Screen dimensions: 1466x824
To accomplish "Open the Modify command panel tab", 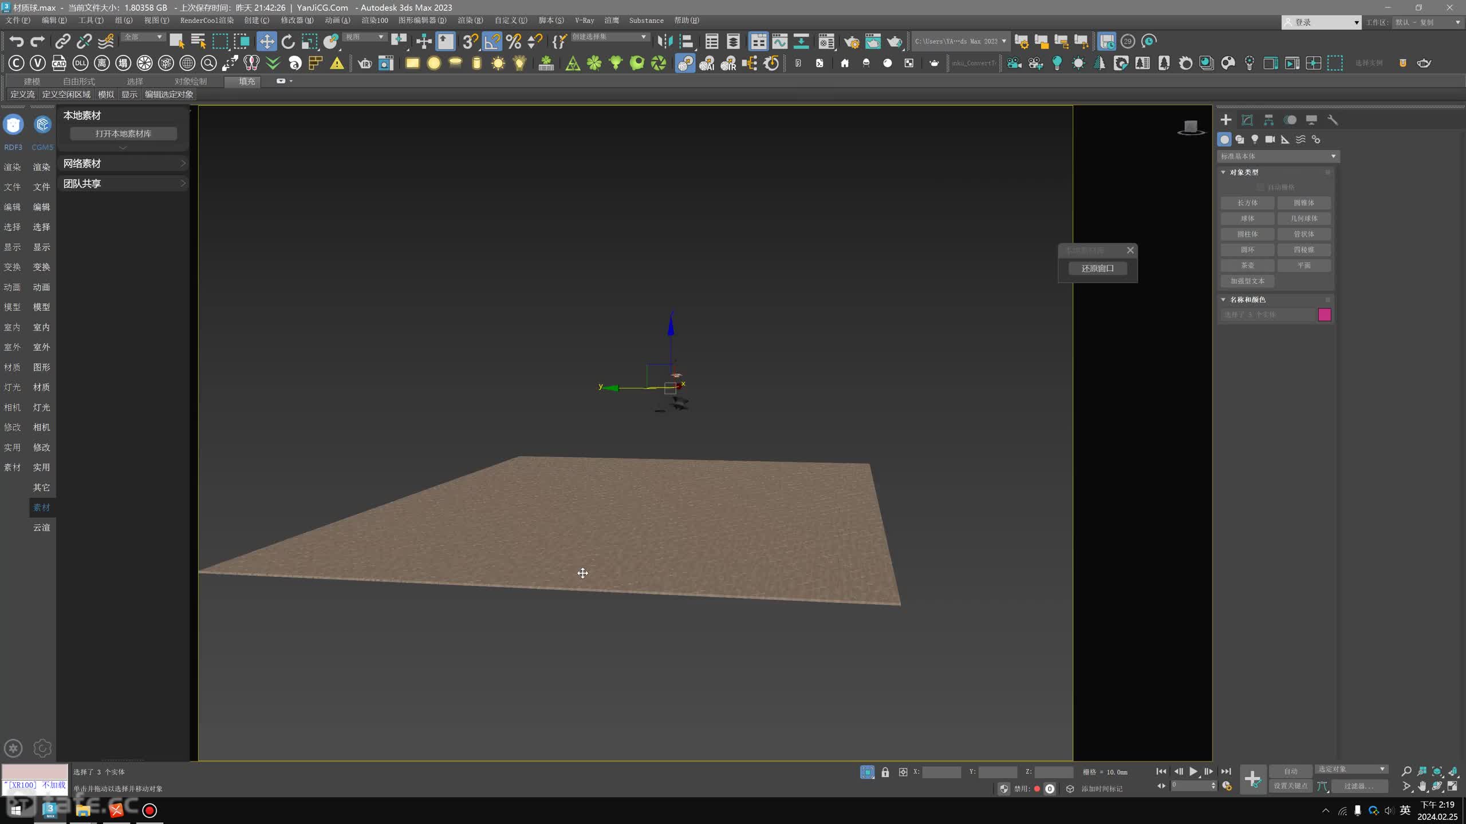I will point(1247,120).
